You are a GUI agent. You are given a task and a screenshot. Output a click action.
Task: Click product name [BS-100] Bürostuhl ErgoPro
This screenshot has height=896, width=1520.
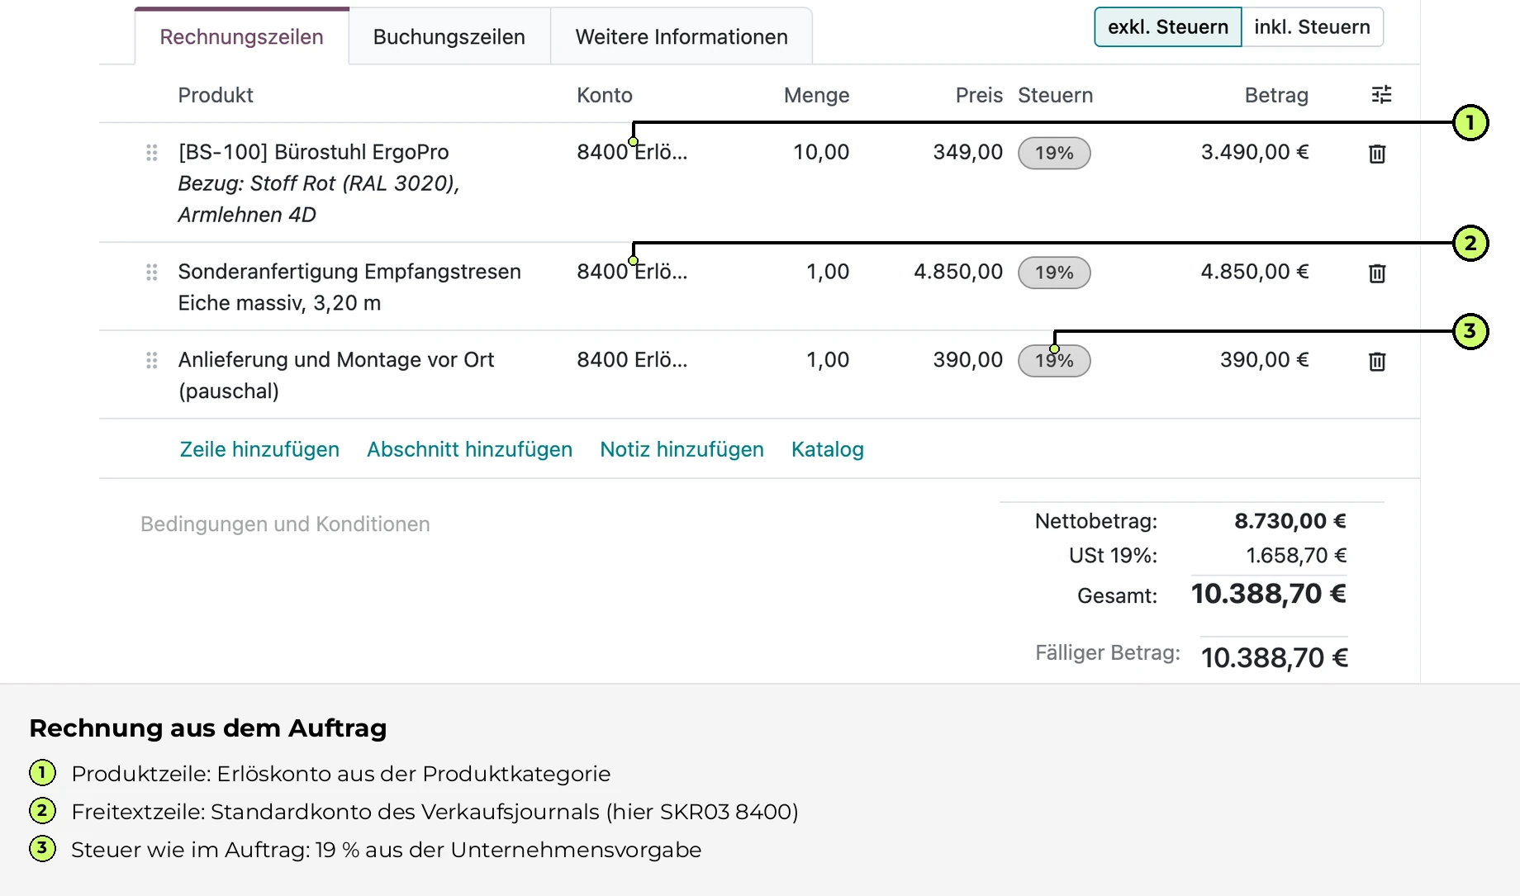click(x=314, y=152)
